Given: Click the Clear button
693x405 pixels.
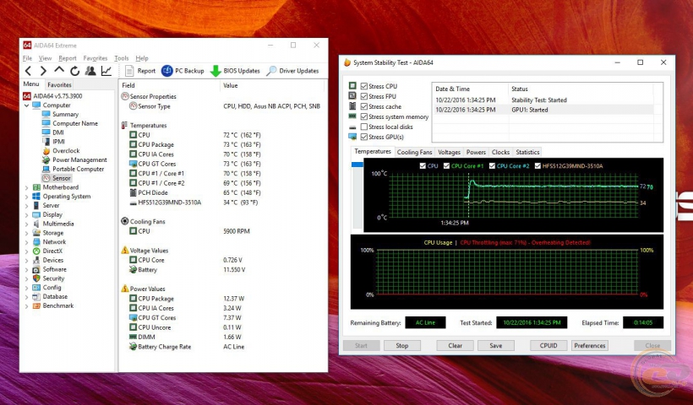Looking at the screenshot, I should point(455,345).
